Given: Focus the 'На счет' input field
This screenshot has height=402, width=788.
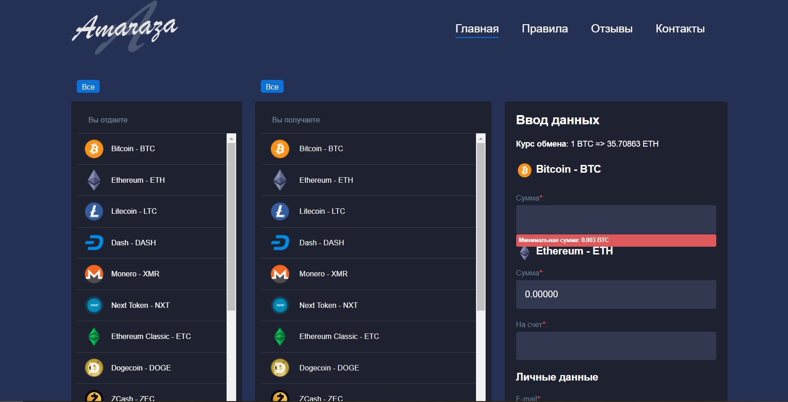Looking at the screenshot, I should pos(616,346).
